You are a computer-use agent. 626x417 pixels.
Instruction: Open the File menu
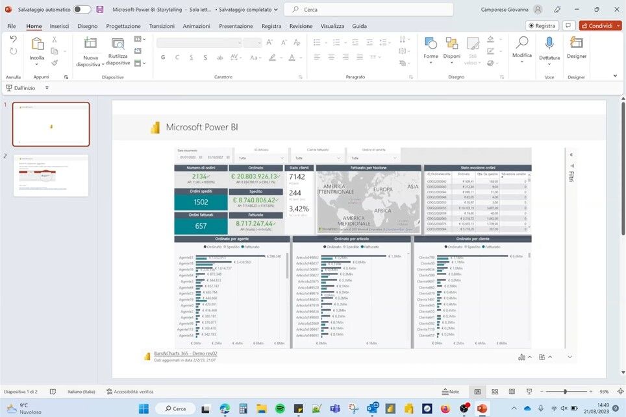coord(12,26)
